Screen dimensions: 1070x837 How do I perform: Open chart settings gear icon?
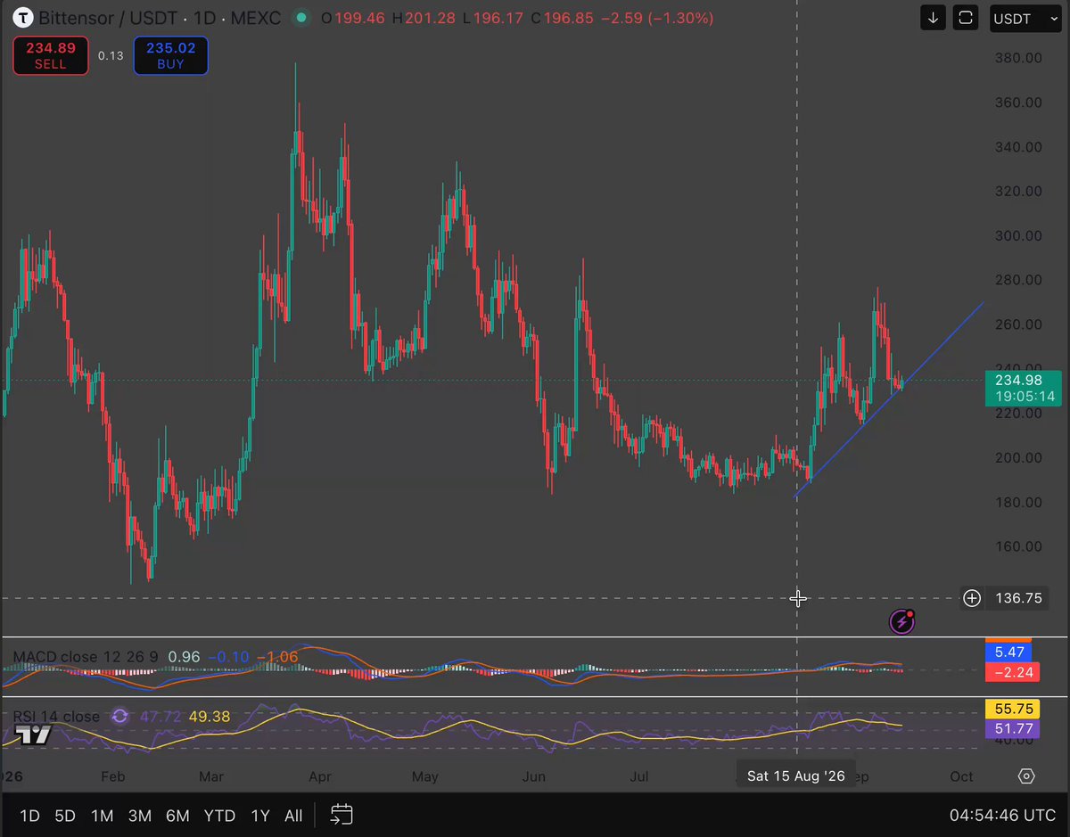(1026, 776)
